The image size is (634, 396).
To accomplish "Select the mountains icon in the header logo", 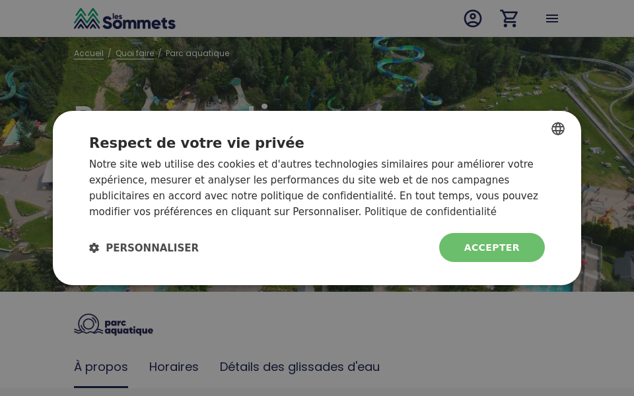I will 87,18.
